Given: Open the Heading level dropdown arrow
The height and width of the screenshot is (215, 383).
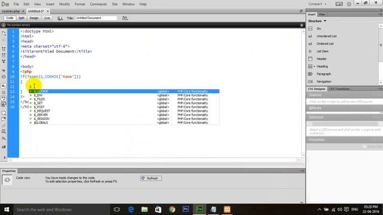Looking at the screenshot, I should (314, 66).
